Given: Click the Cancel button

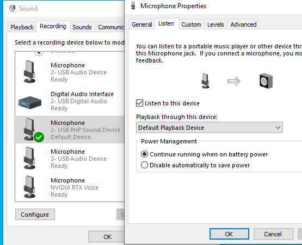Looking at the screenshot, I should [x=273, y=234].
